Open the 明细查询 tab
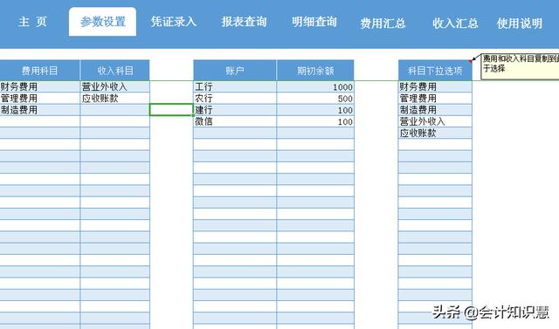This screenshot has height=329, width=559. pyautogui.click(x=314, y=22)
